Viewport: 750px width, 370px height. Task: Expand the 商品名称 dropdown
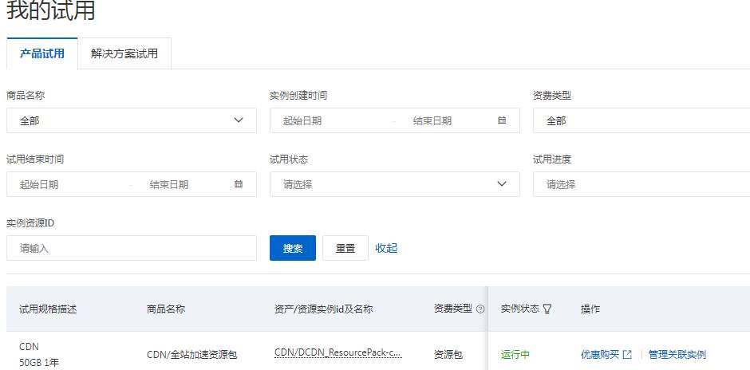point(132,120)
